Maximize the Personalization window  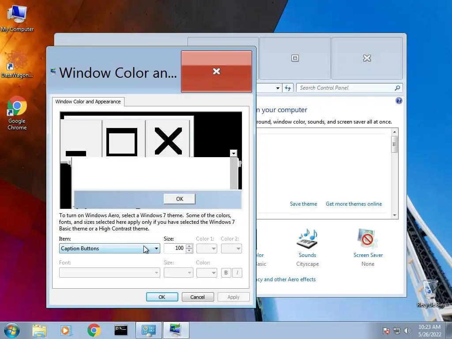pyautogui.click(x=295, y=58)
